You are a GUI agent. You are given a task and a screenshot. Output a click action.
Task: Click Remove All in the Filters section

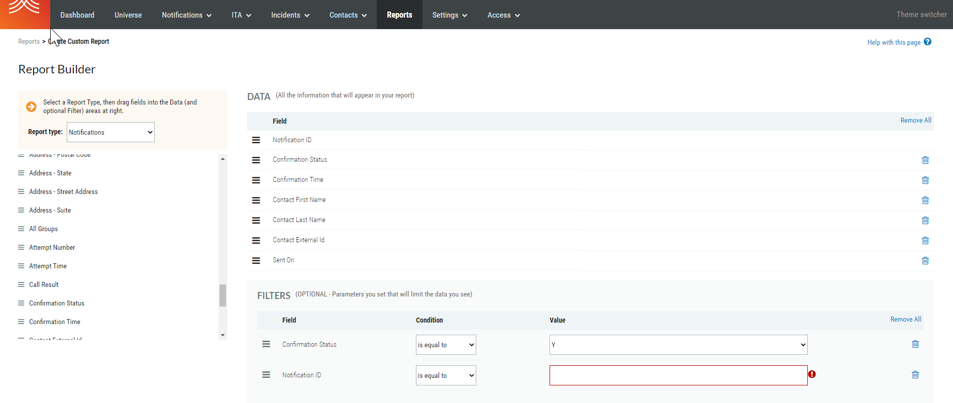point(905,320)
